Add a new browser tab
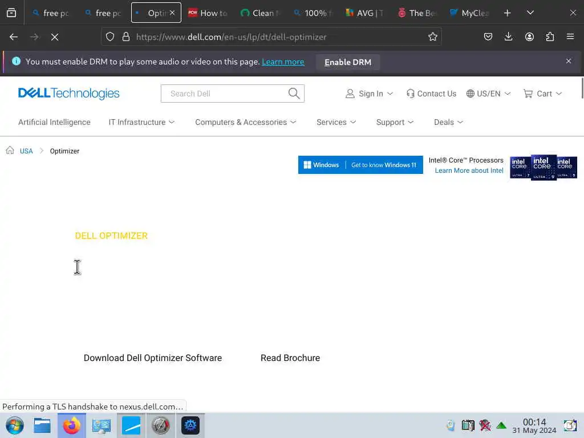This screenshot has width=584, height=438. click(507, 13)
